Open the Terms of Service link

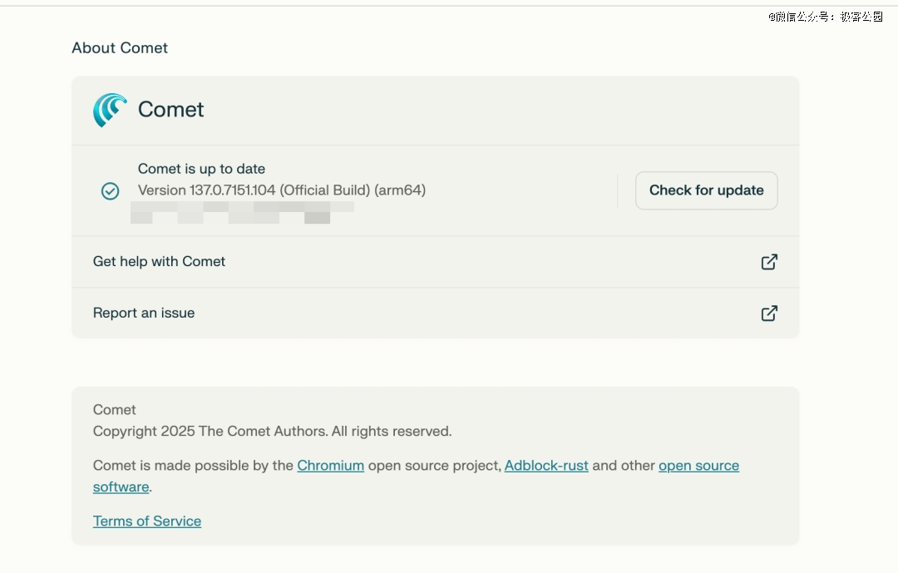point(147,521)
